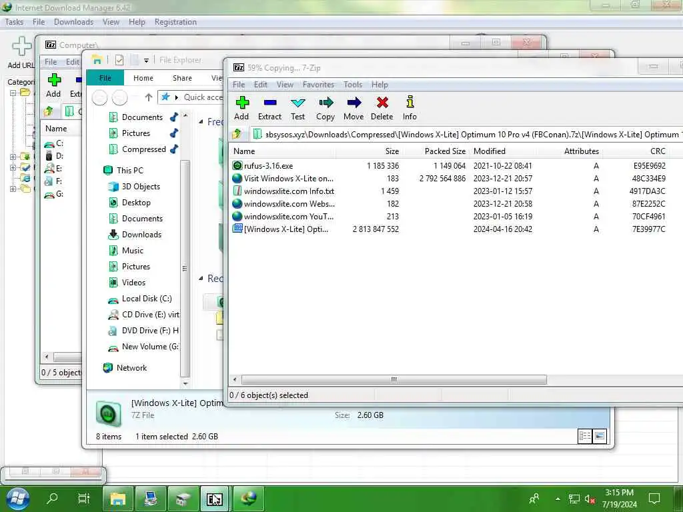Select the windowsxlite.com YouT... shortcut
Image resolution: width=683 pixels, height=512 pixels.
[x=288, y=217]
